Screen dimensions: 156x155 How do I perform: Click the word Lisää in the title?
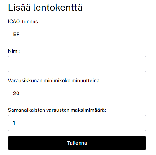[19, 8]
